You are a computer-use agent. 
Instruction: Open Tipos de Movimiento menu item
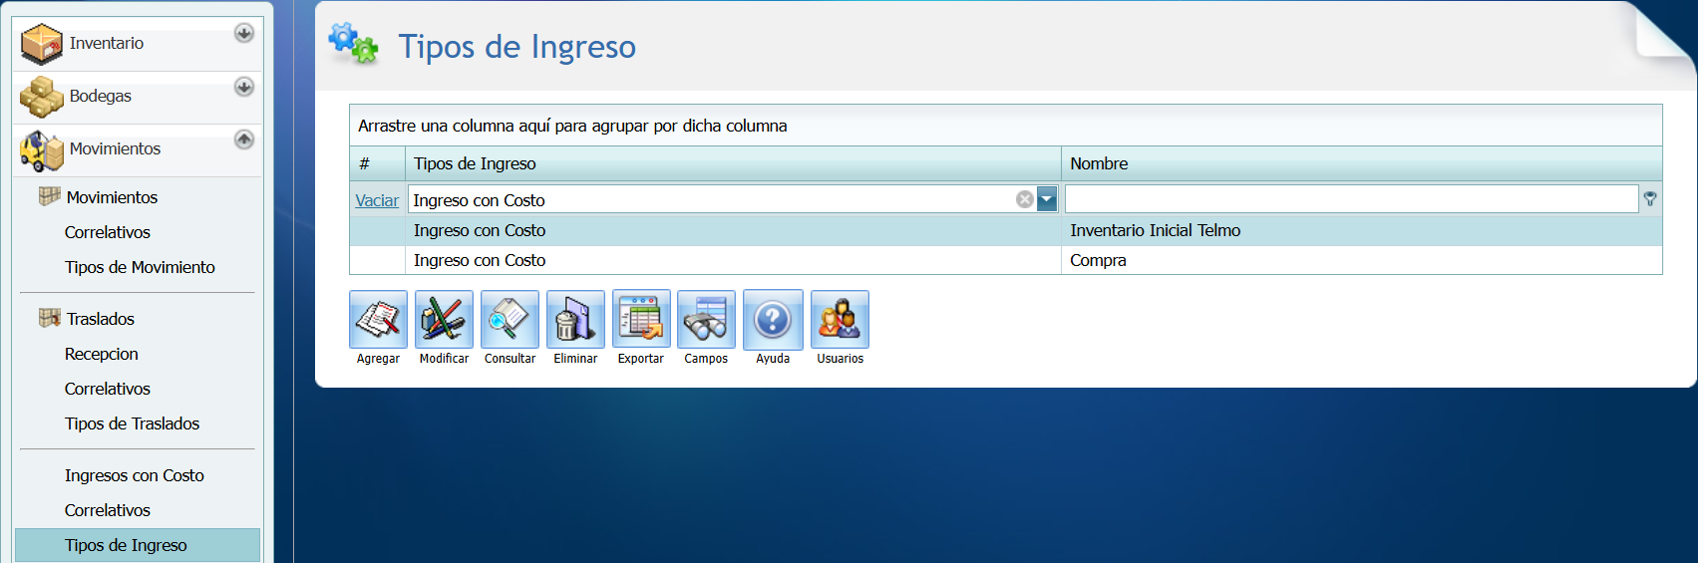tap(140, 267)
